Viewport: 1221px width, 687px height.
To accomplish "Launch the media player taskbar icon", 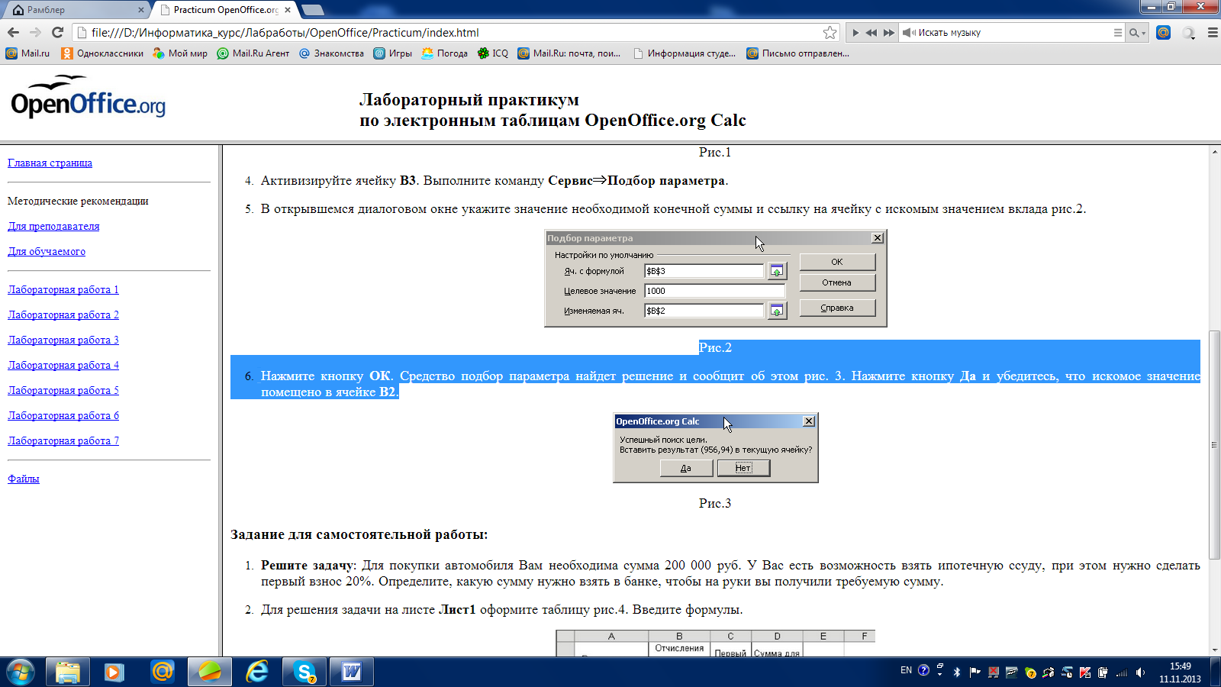I will (x=114, y=672).
